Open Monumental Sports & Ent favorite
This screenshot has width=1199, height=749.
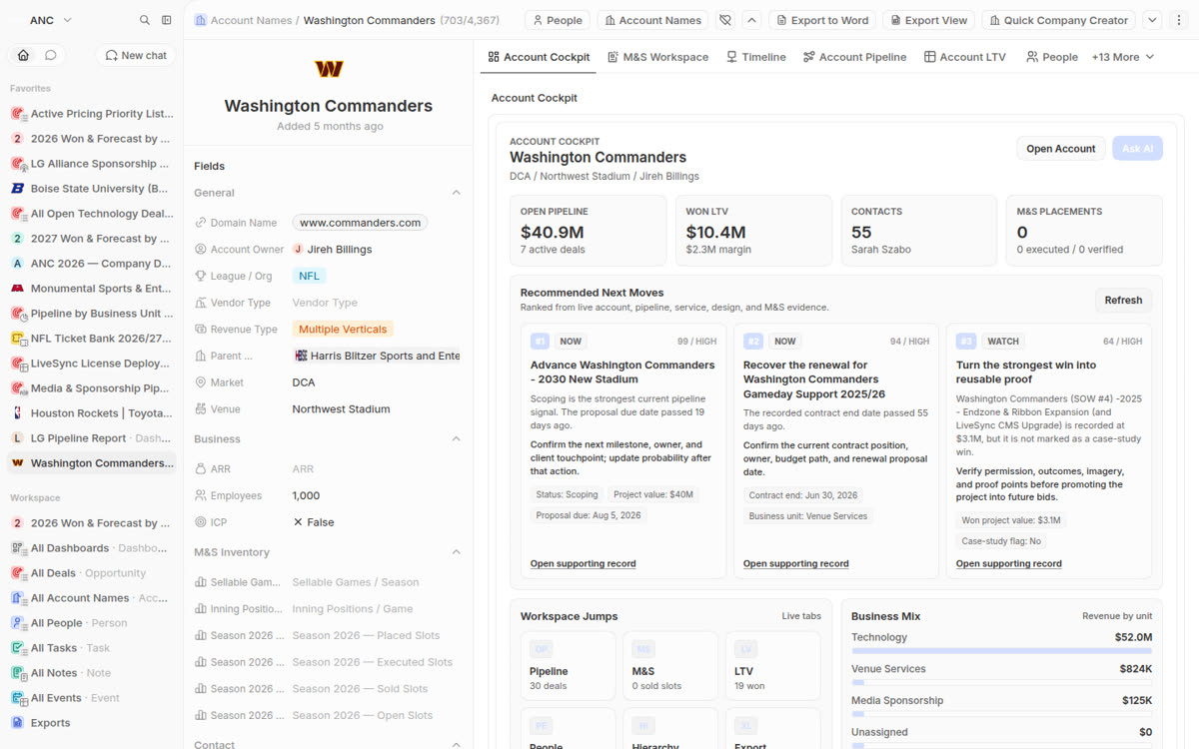[92, 289]
